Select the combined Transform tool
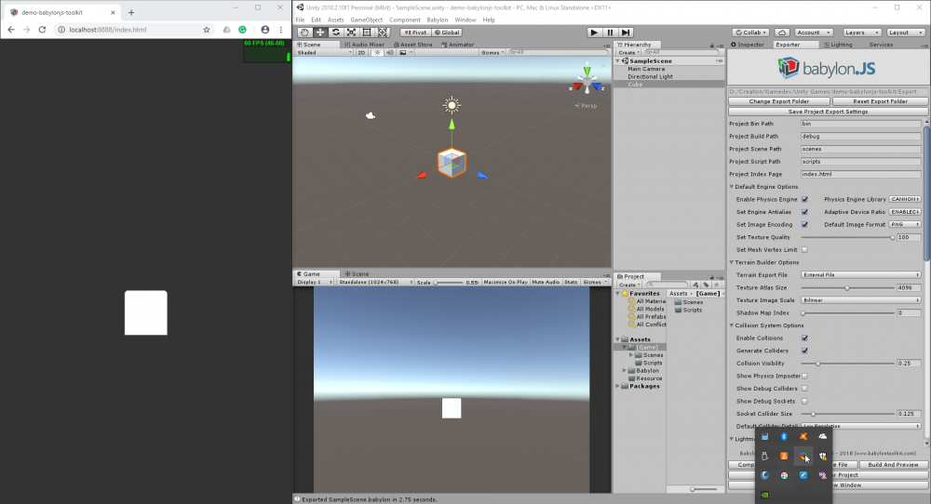 point(383,33)
